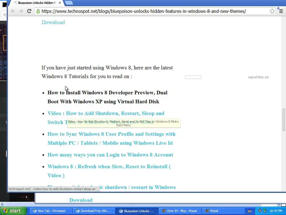Switch to Download Free Win... taskbar item

(94, 211)
